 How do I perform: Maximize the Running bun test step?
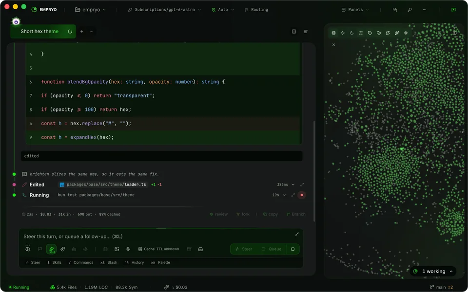(x=293, y=195)
